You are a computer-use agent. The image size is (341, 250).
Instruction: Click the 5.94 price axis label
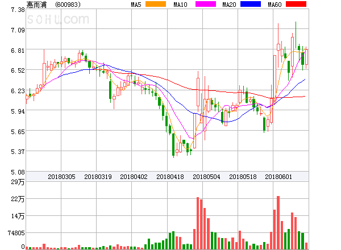[x=18, y=111]
